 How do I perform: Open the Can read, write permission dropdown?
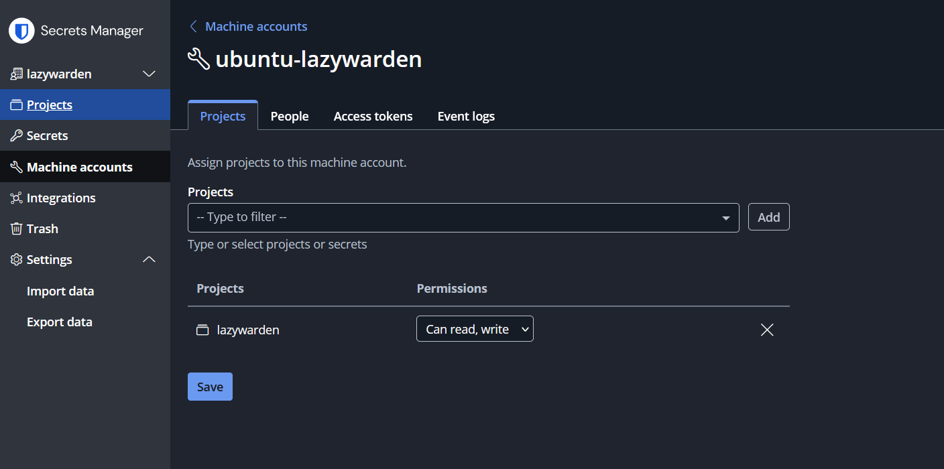click(475, 328)
